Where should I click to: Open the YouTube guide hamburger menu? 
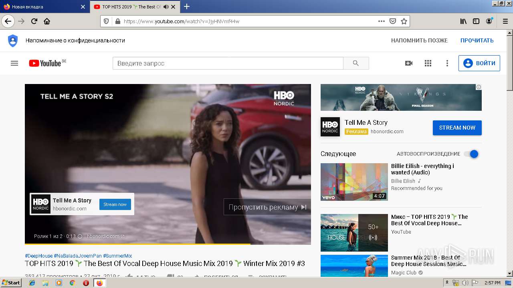(x=14, y=63)
